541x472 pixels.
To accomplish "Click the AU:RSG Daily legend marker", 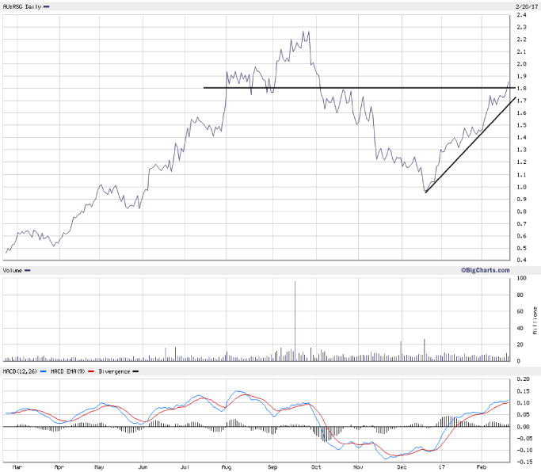I will pyautogui.click(x=46, y=6).
